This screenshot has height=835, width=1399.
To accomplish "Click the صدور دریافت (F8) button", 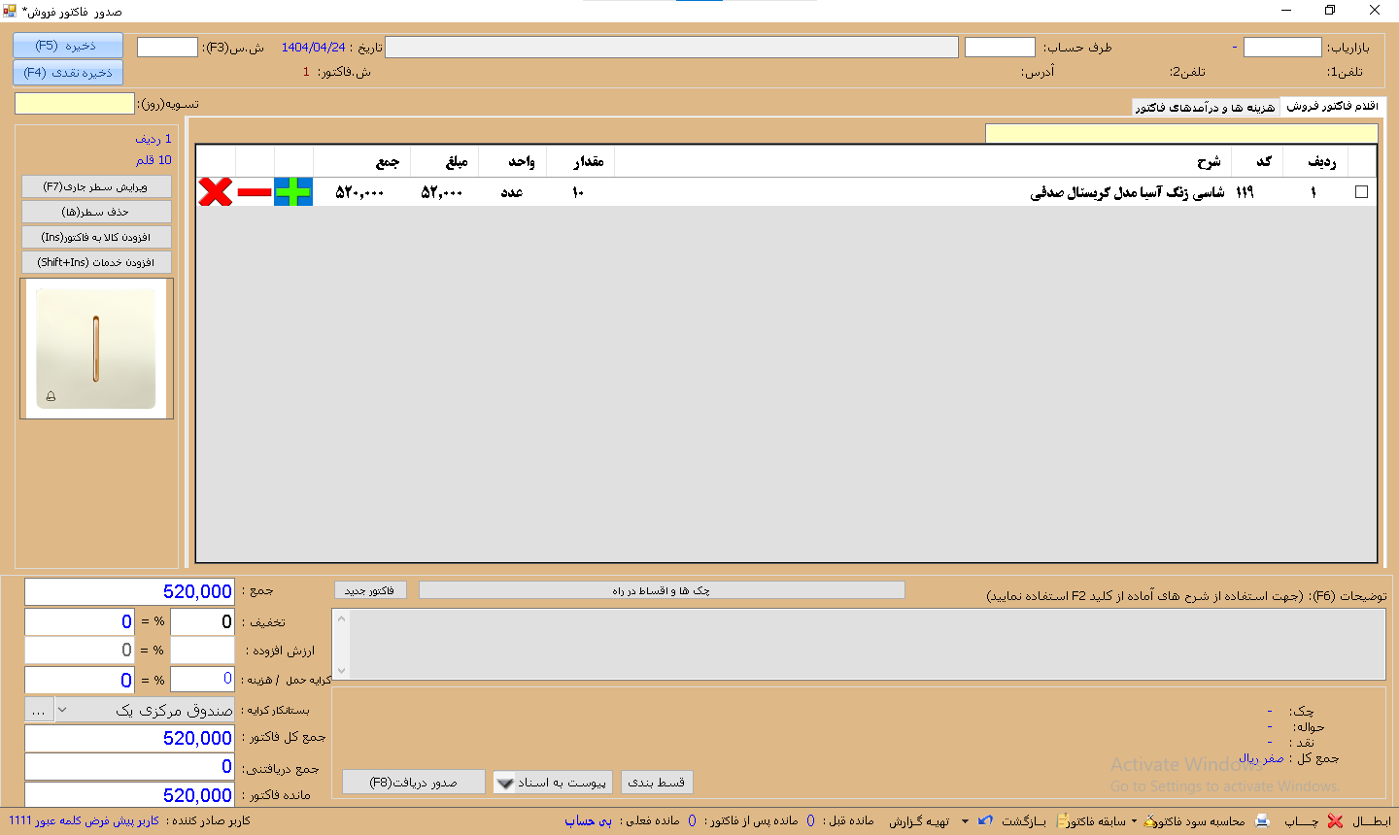I will pyautogui.click(x=413, y=782).
